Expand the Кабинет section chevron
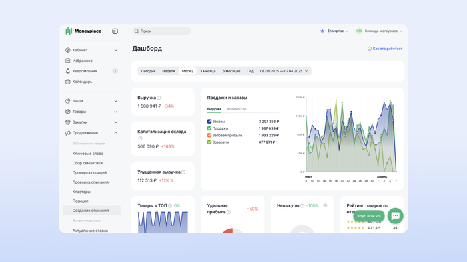 [116, 50]
